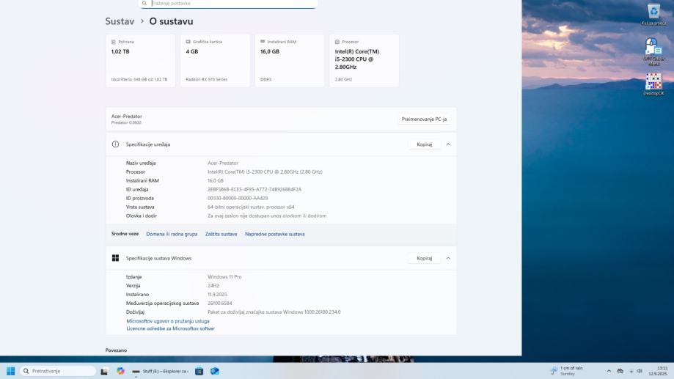
Task: Open the clock and date flyout
Action: [658, 371]
